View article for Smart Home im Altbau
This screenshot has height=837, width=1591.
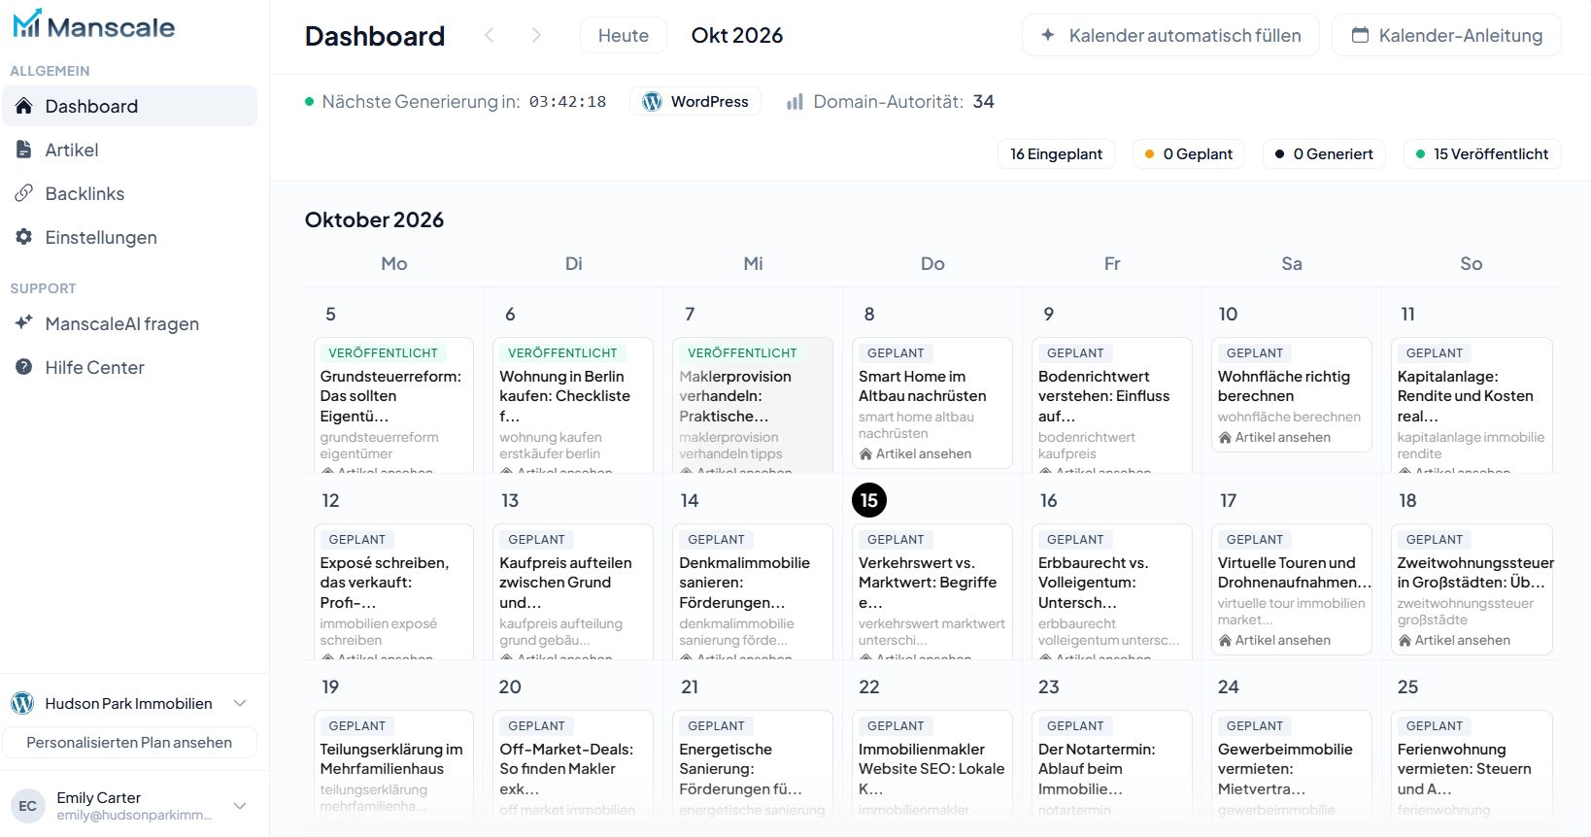point(915,453)
